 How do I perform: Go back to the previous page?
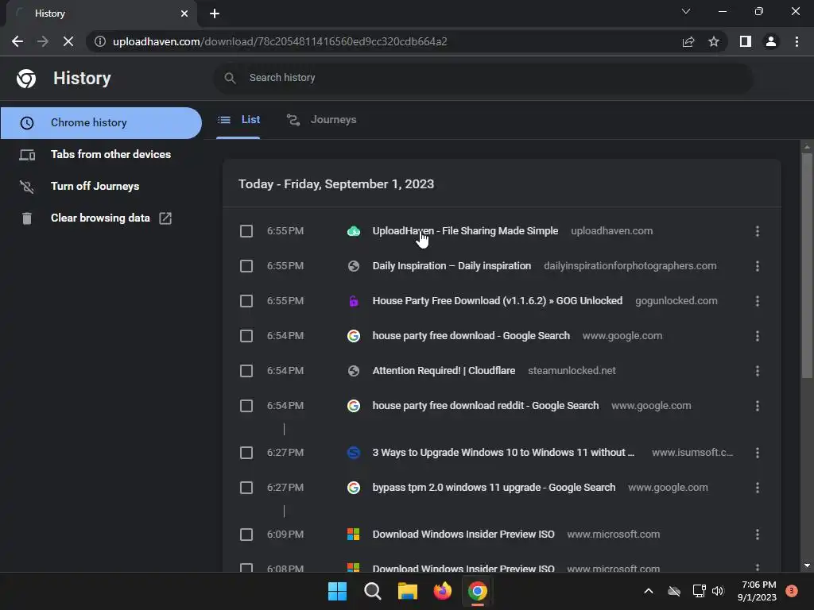pos(17,41)
